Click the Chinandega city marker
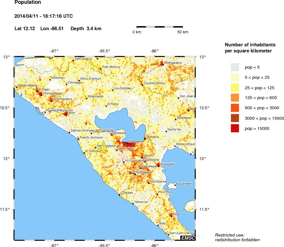Image resolution: width=284 pixels, height=247 pixels. pos(41,95)
